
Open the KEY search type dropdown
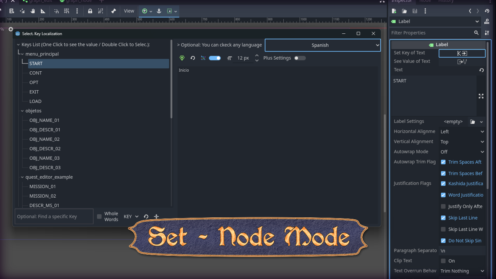pyautogui.click(x=131, y=217)
